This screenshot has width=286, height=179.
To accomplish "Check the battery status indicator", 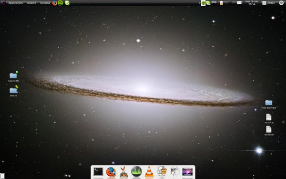I will pos(221,3).
